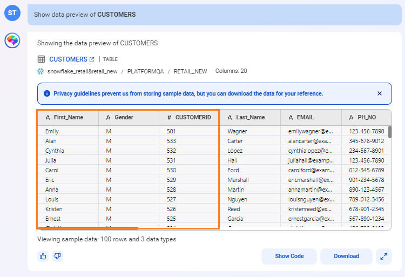Give thumbs down feedback
Screen dimensions: 405x277
click(58, 256)
